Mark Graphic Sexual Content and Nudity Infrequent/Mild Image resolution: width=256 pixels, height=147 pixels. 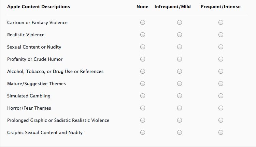tap(180, 132)
